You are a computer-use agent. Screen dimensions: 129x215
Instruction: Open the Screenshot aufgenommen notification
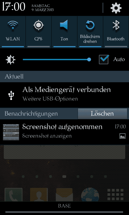point(64,132)
